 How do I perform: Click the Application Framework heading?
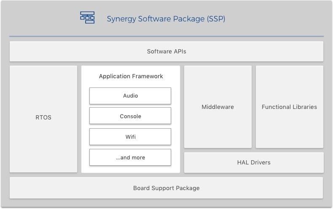coord(131,77)
